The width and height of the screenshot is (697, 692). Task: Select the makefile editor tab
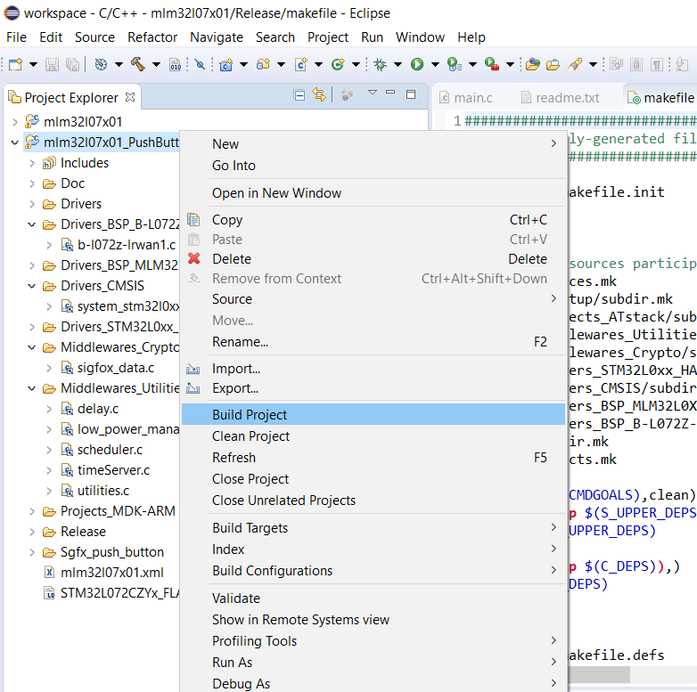tap(661, 97)
